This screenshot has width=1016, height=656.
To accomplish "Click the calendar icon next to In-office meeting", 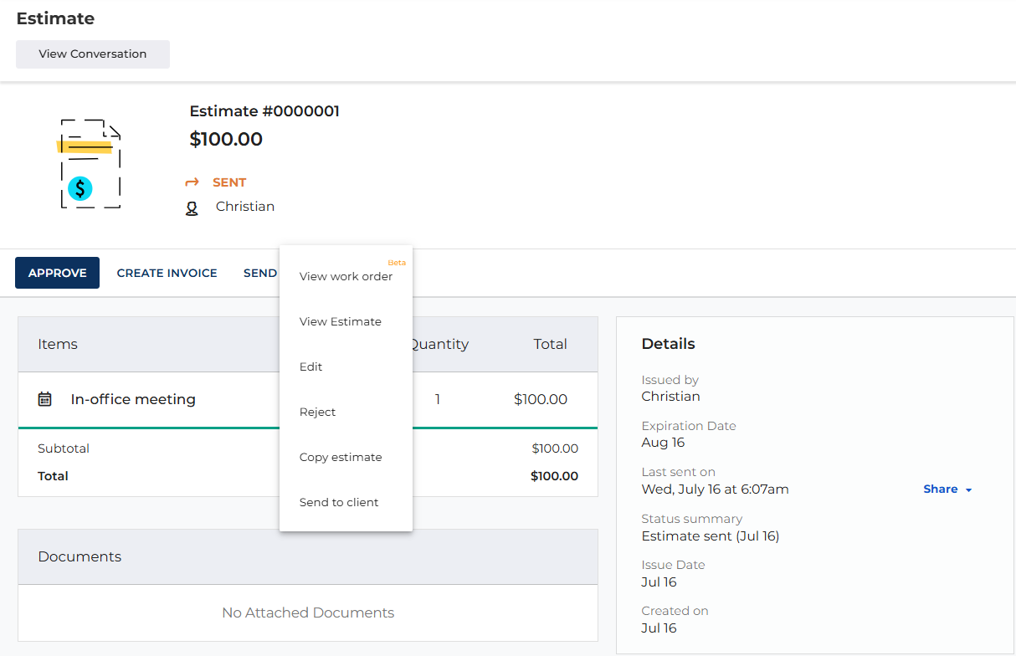I will tap(45, 399).
